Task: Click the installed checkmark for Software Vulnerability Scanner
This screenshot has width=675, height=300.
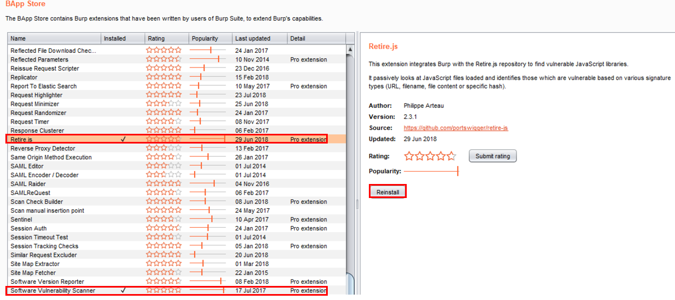Action: [x=123, y=291]
